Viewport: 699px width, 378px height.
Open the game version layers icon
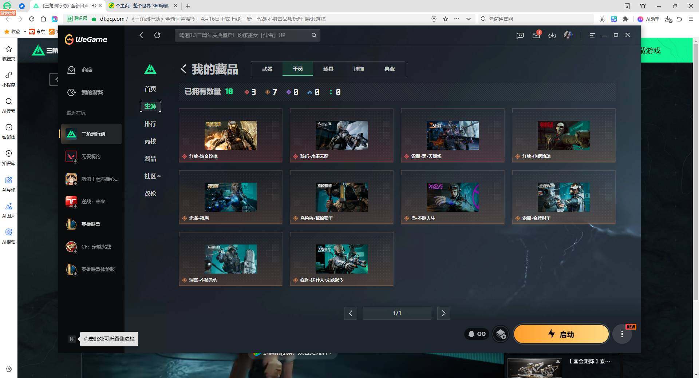tap(501, 334)
